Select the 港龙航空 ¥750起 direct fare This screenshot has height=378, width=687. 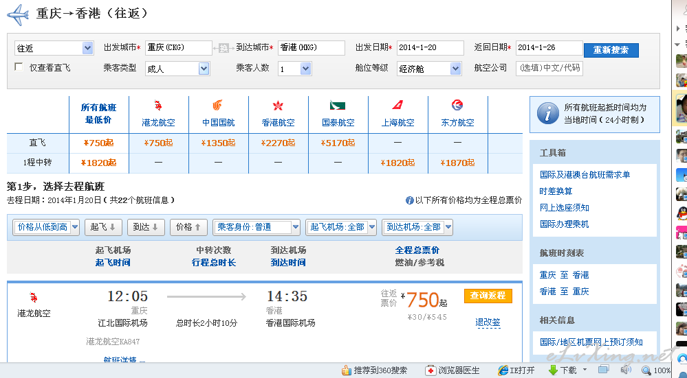158,143
